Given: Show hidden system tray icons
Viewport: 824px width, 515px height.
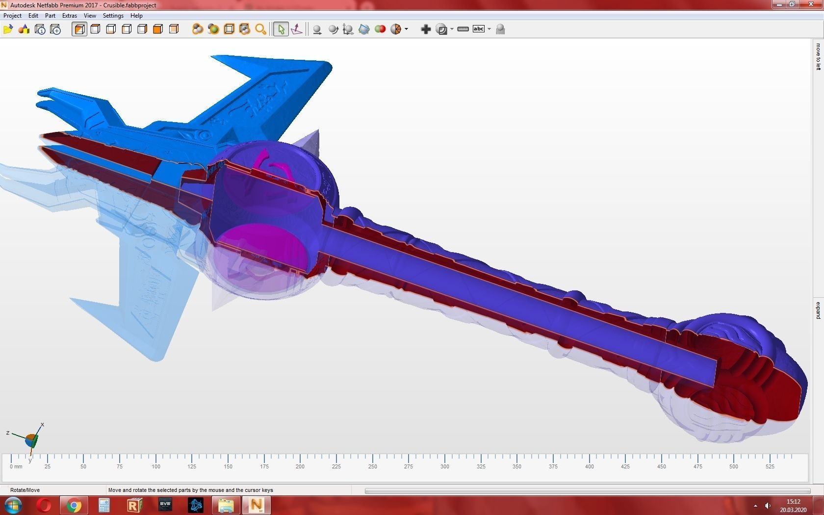Looking at the screenshot, I should [x=755, y=506].
